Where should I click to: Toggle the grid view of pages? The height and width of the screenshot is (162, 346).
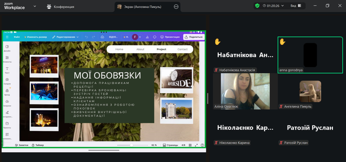click(190, 145)
